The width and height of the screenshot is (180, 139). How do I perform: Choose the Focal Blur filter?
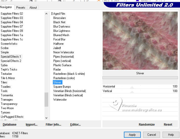point(59,39)
